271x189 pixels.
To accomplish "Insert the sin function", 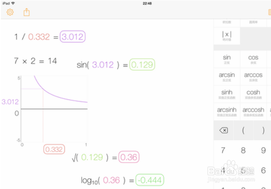I will [x=227, y=59].
